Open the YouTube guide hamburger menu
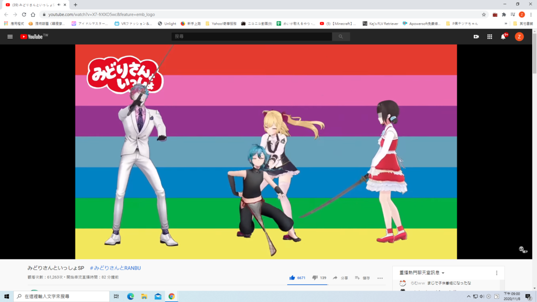537x302 pixels. click(10, 37)
